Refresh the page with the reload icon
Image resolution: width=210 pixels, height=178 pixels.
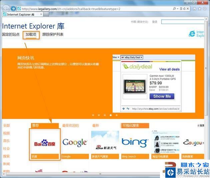(184, 9)
